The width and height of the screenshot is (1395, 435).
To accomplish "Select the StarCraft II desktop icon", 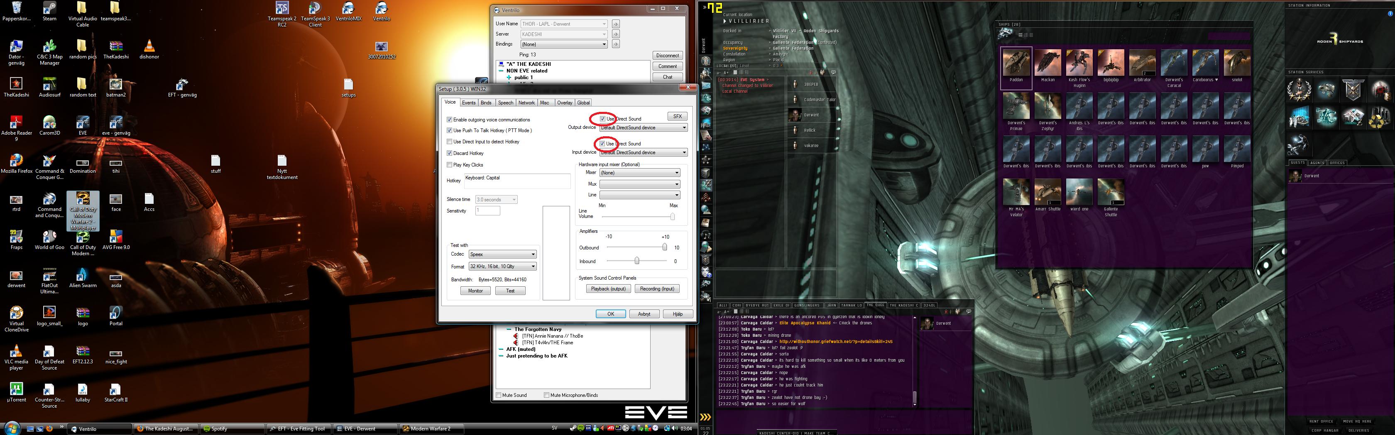I will [116, 393].
